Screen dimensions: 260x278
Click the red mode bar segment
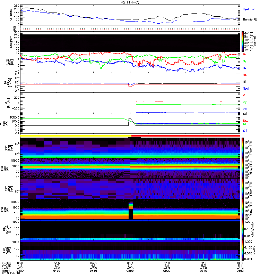point(186,136)
